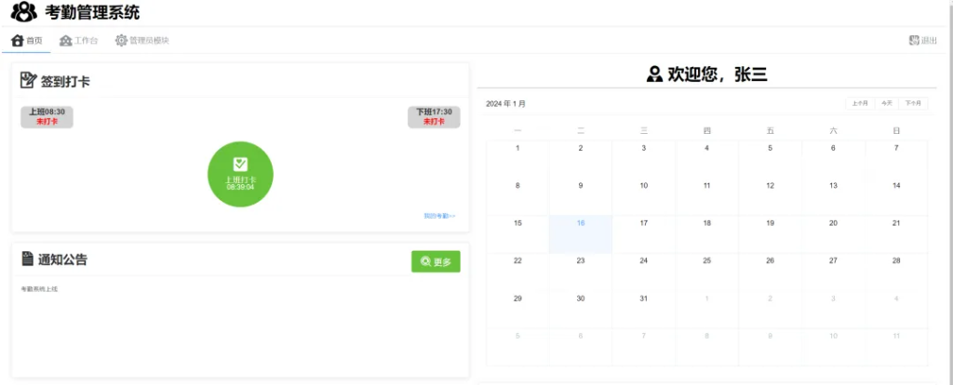This screenshot has width=953, height=385.
Task: Click the user icon beside 欢迎您
Action: (x=654, y=75)
